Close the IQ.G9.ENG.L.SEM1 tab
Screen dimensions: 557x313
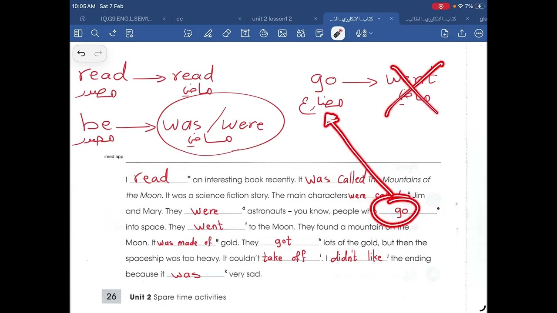click(164, 19)
